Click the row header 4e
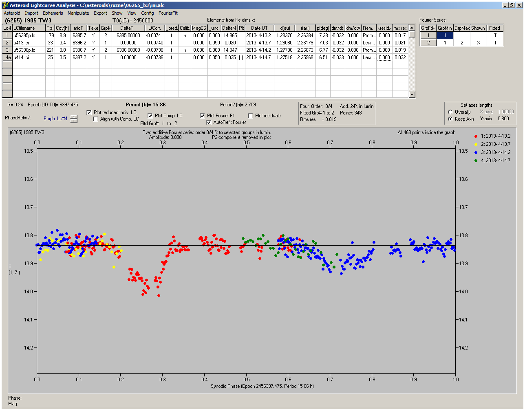 pos(7,57)
